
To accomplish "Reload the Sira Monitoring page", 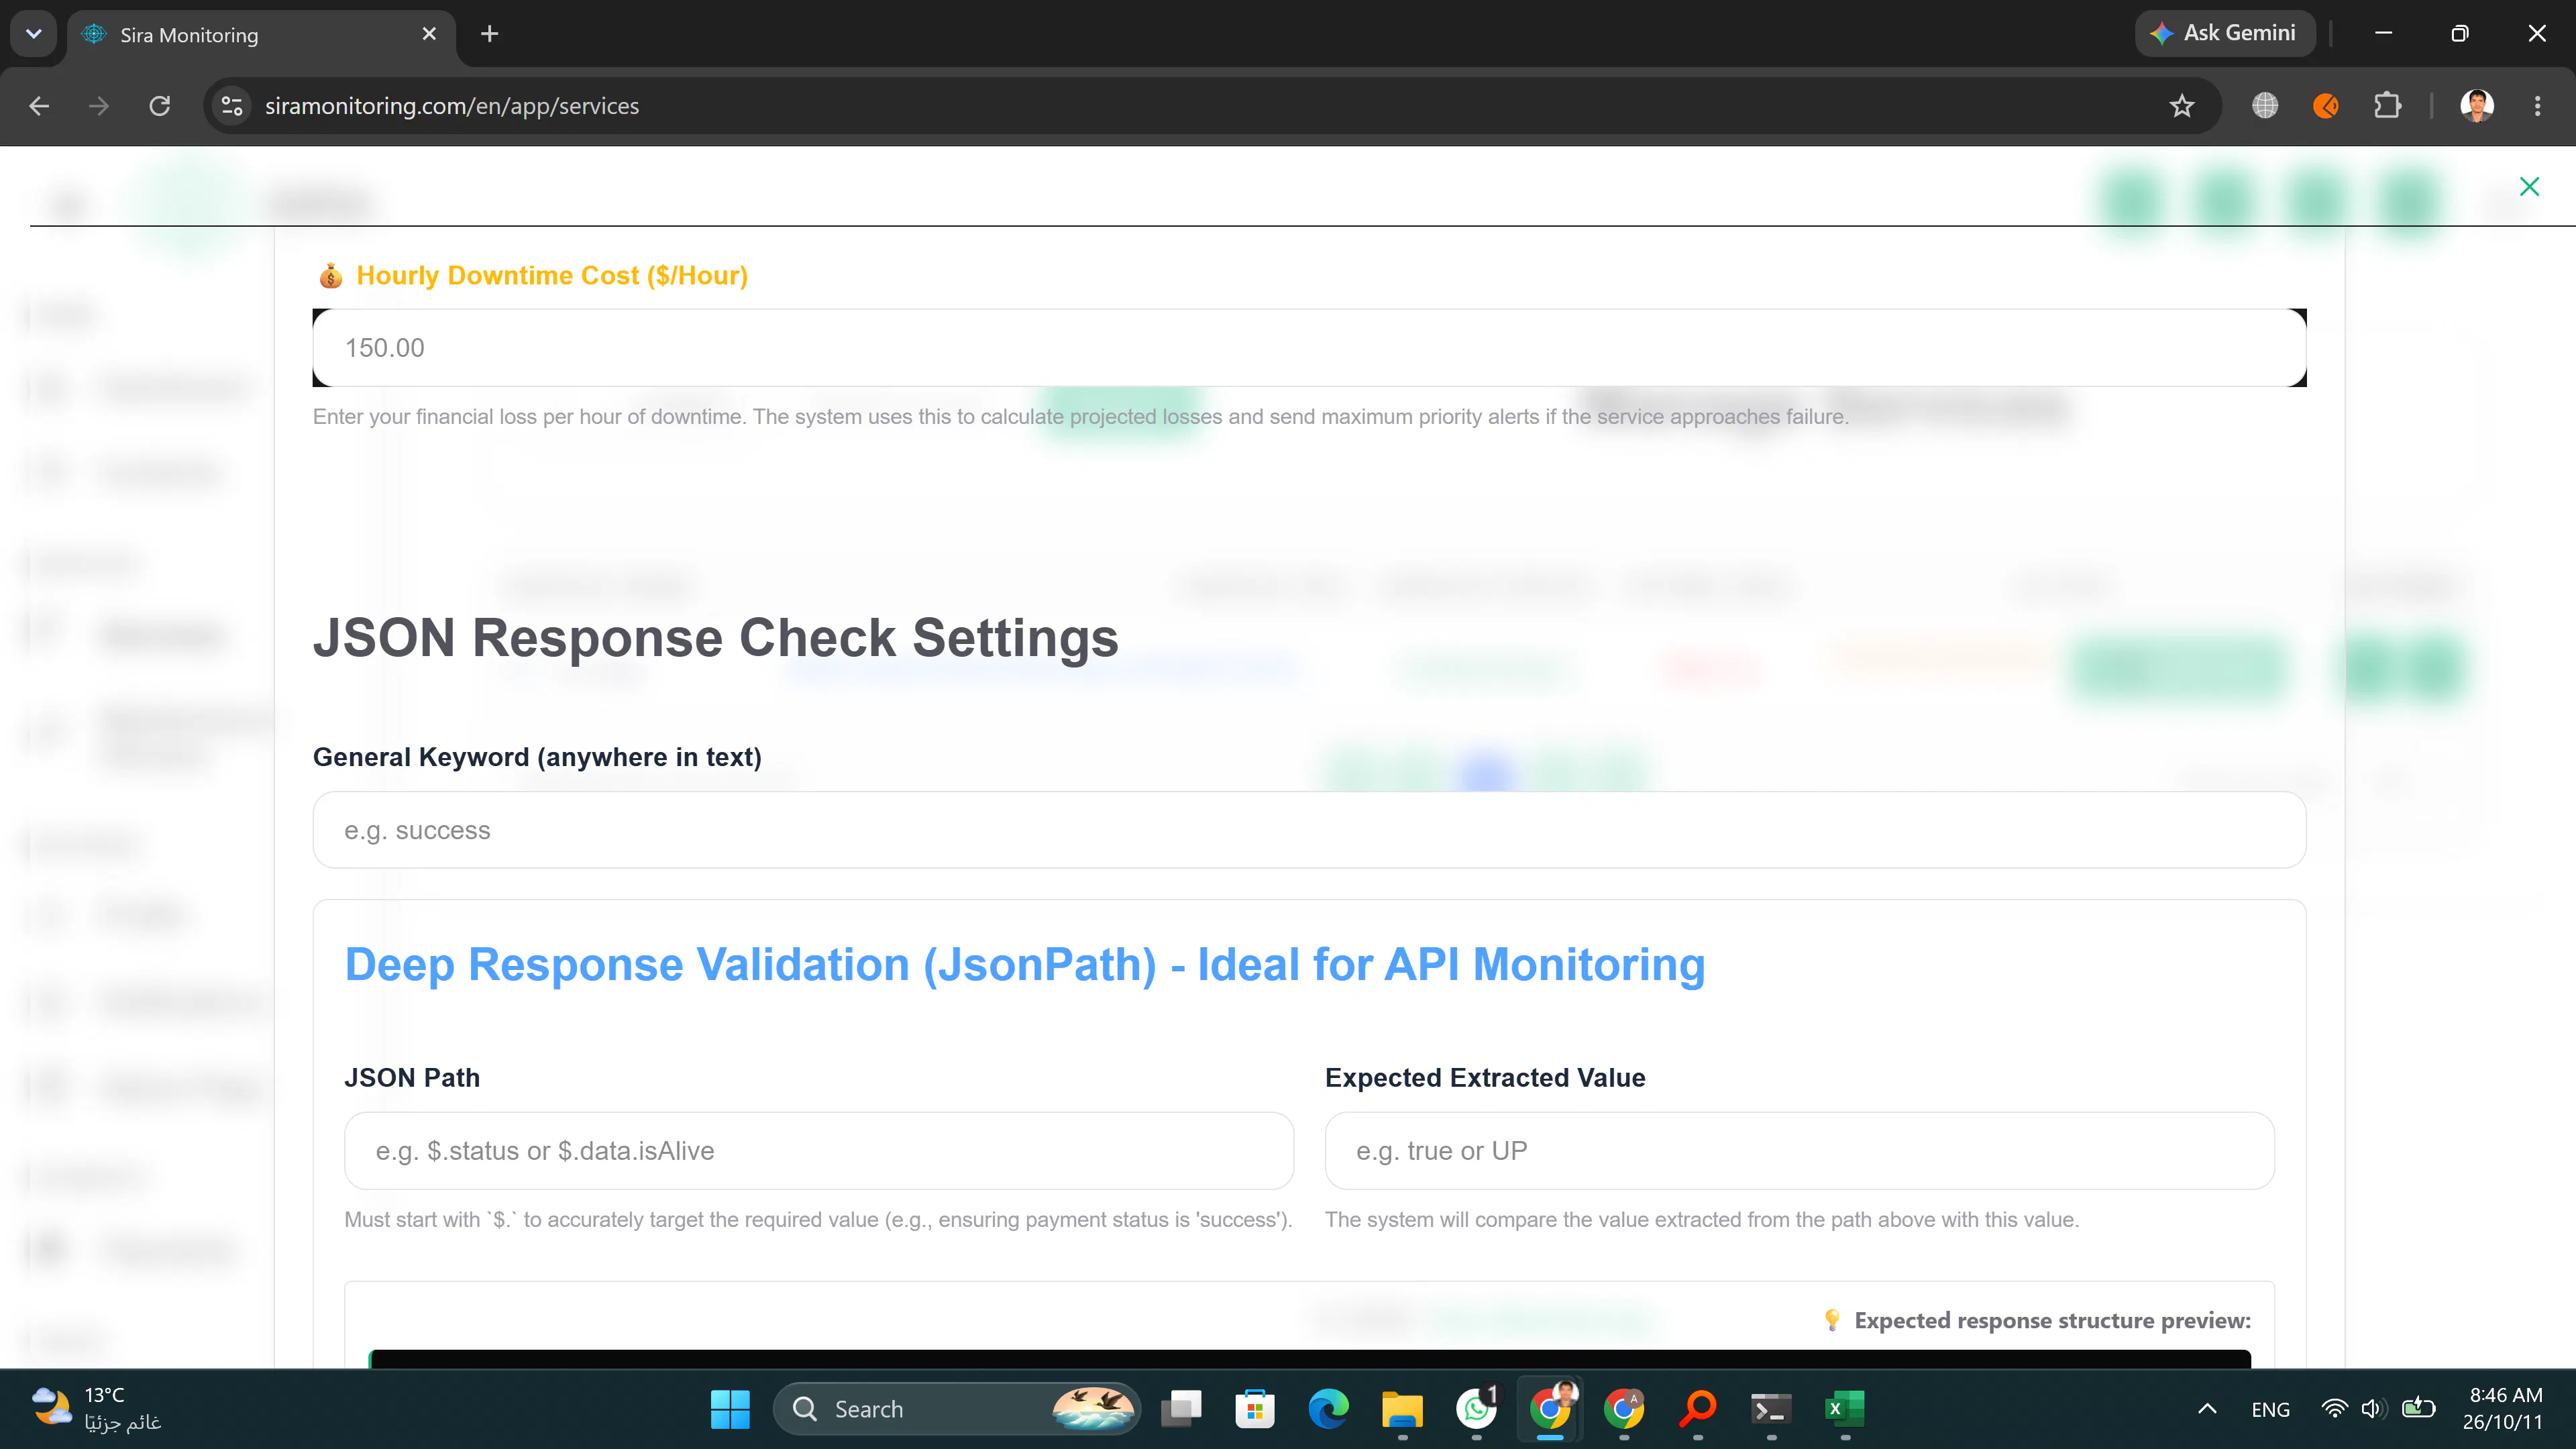I will click(x=160, y=106).
